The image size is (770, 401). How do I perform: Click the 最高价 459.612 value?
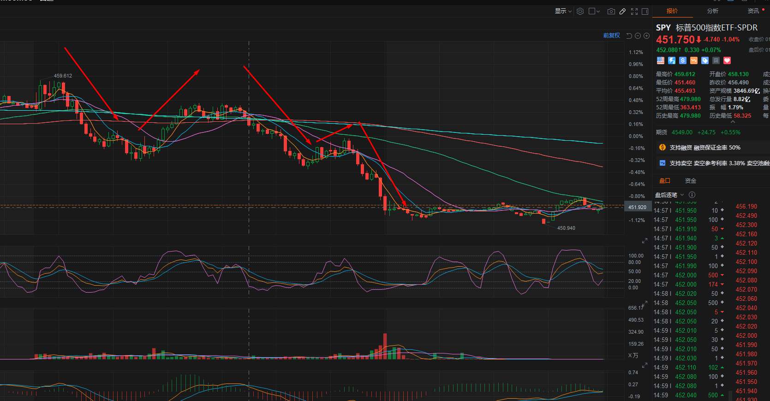tap(685, 74)
